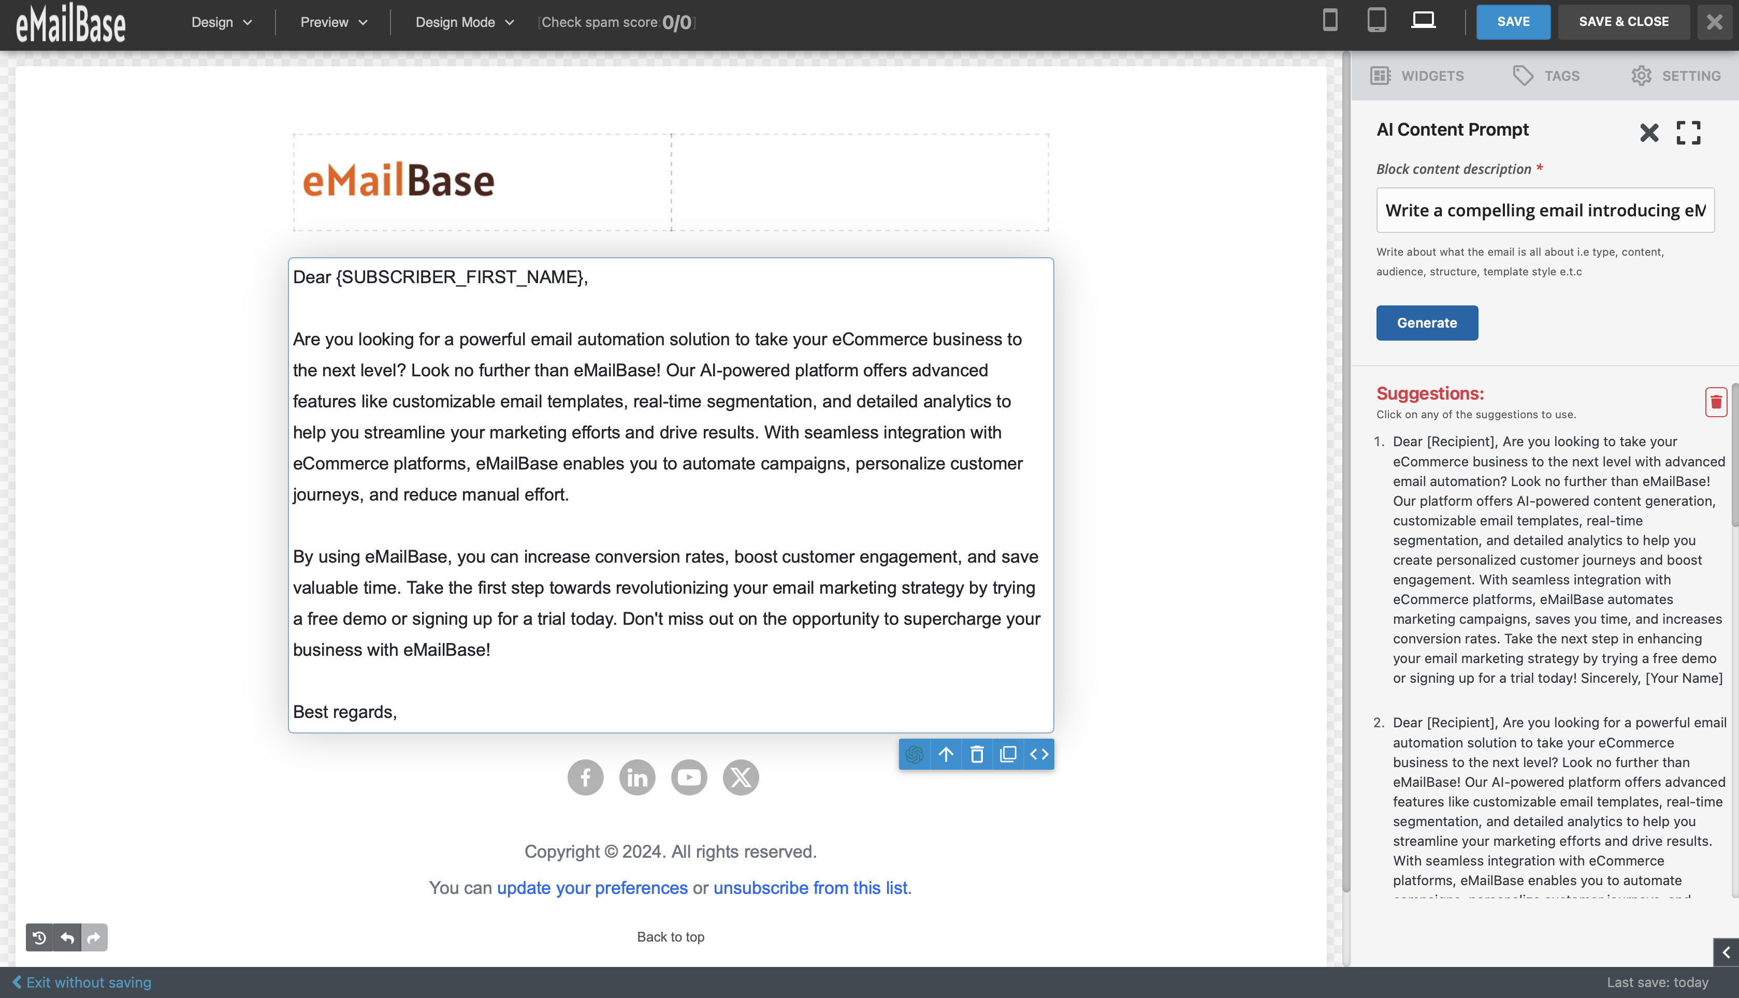Delete all suggestions with red trash icon
The width and height of the screenshot is (1739, 998).
(1716, 402)
